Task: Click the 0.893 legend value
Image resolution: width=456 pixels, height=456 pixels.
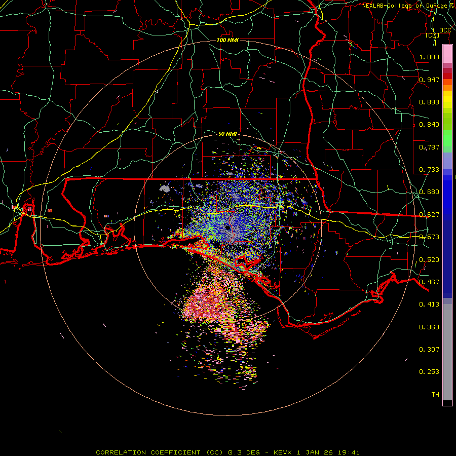Action: click(x=429, y=102)
